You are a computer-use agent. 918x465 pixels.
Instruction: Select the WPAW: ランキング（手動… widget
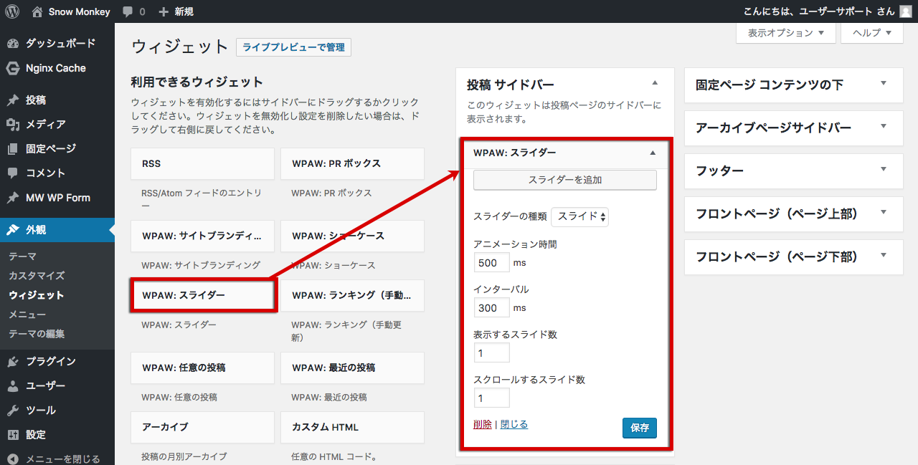pyautogui.click(x=352, y=295)
